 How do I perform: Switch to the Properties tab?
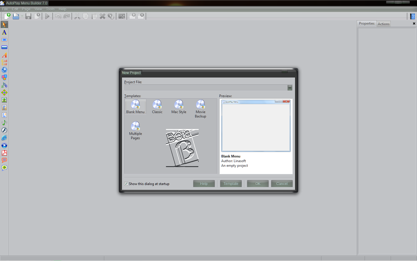367,23
